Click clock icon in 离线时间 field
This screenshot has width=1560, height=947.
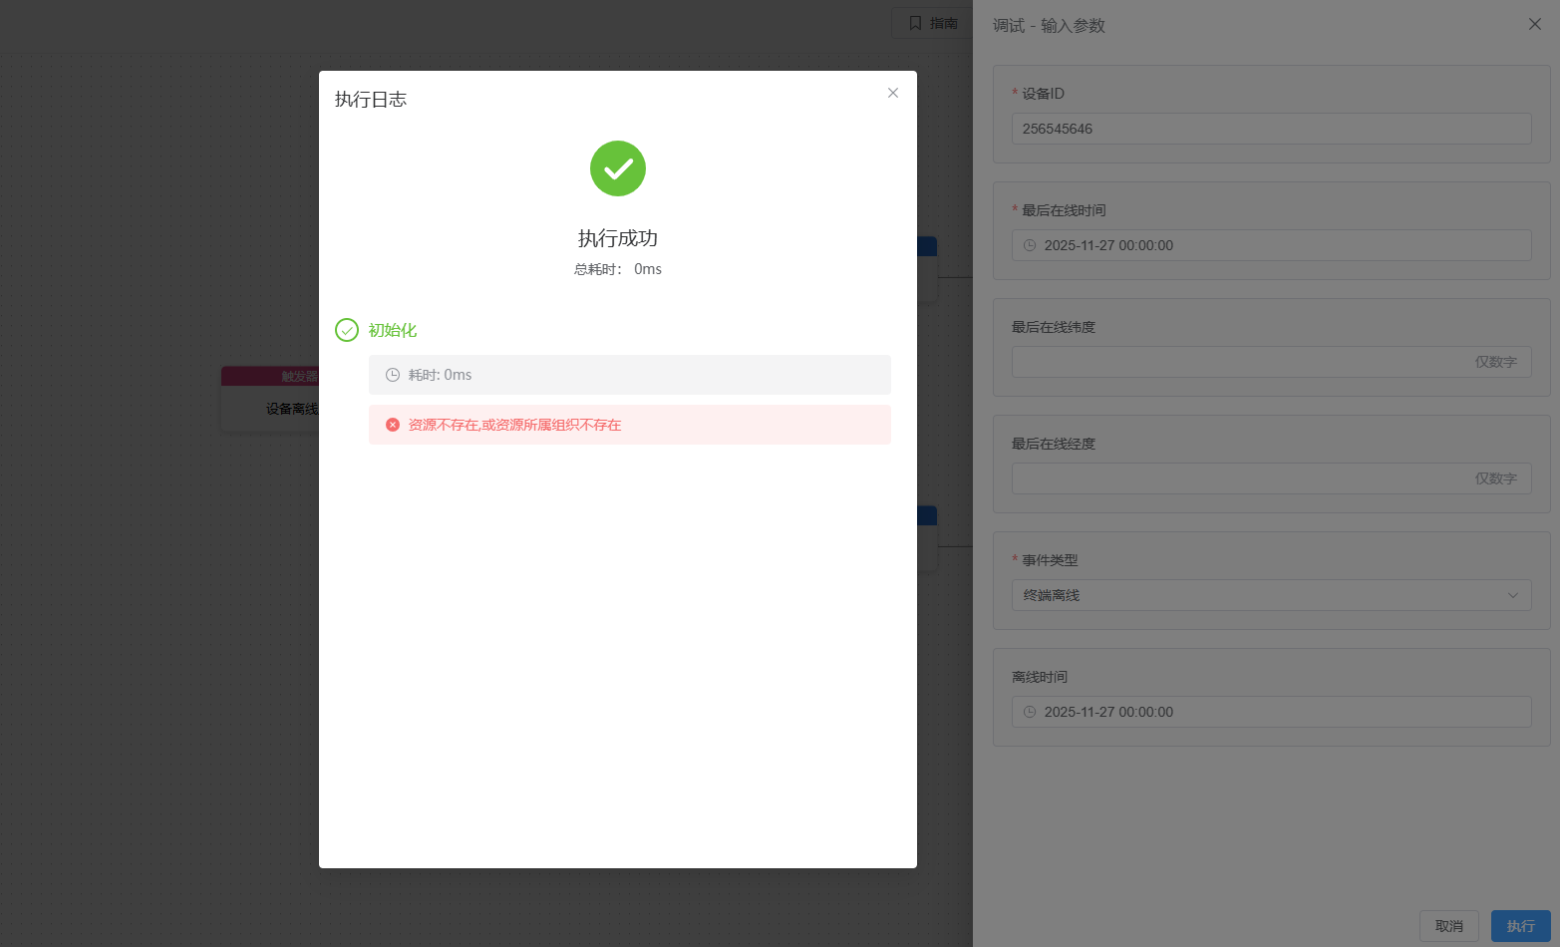coord(1030,712)
